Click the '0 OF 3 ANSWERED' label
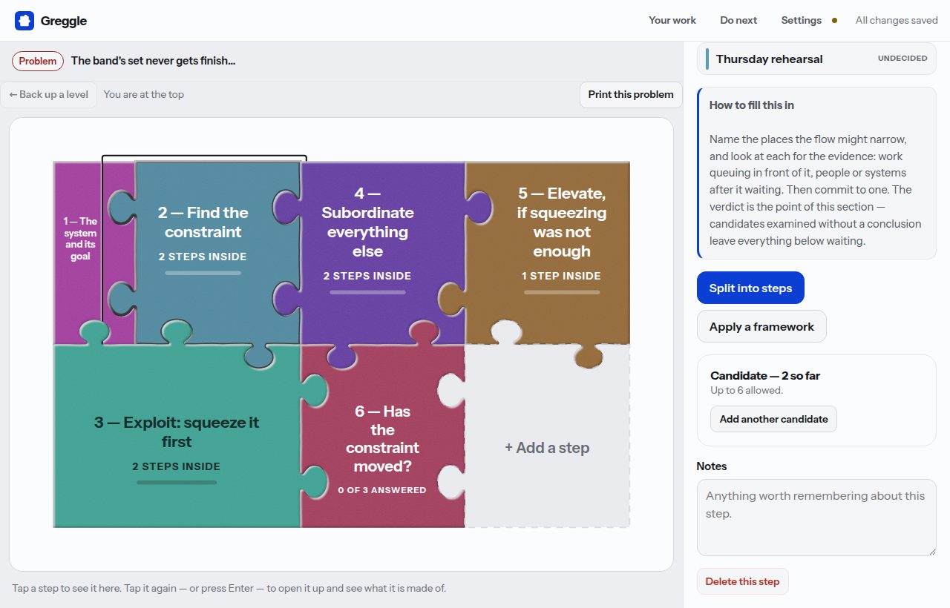This screenshot has height=608, width=950. [x=382, y=490]
